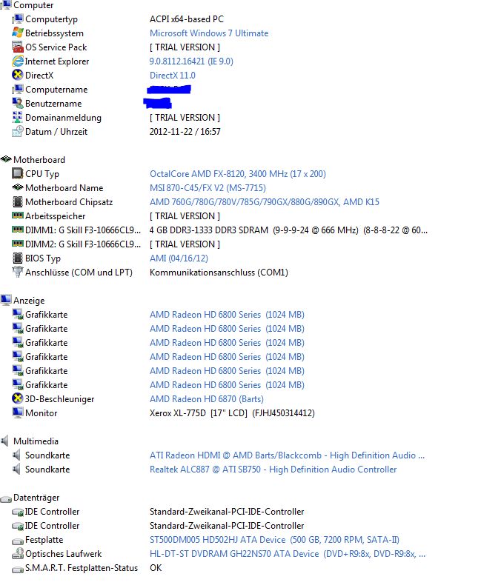Click the Motherboard Chipsatz icon
The image size is (481, 588).
click(17, 201)
